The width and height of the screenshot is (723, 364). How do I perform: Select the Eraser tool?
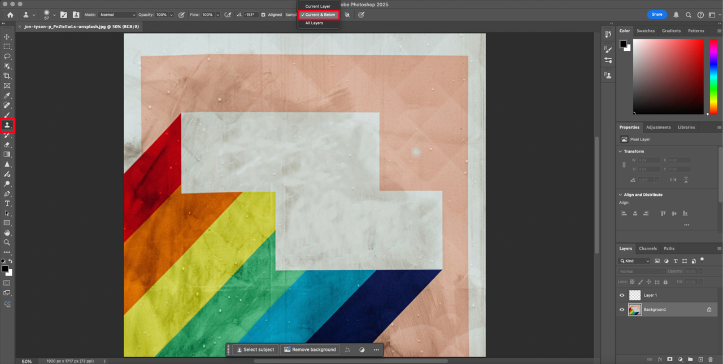[x=7, y=144]
